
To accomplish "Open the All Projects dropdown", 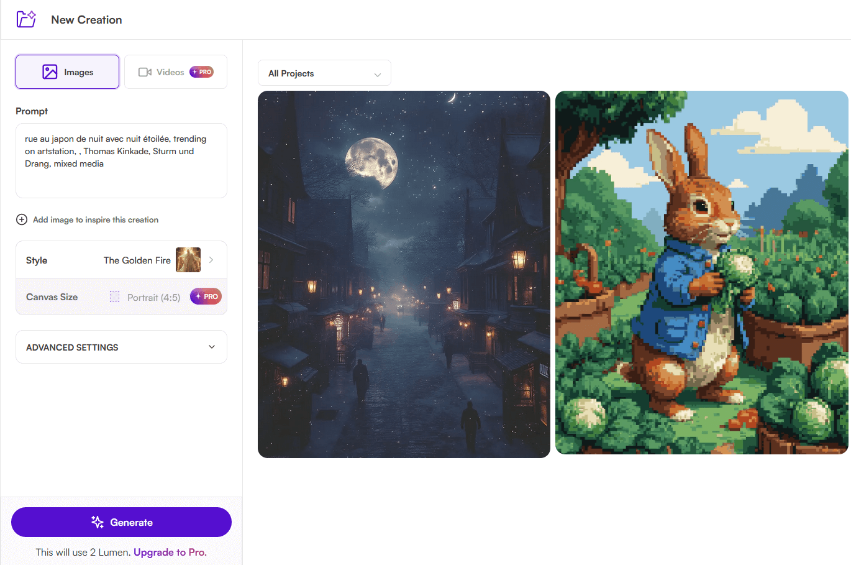I will click(x=324, y=73).
